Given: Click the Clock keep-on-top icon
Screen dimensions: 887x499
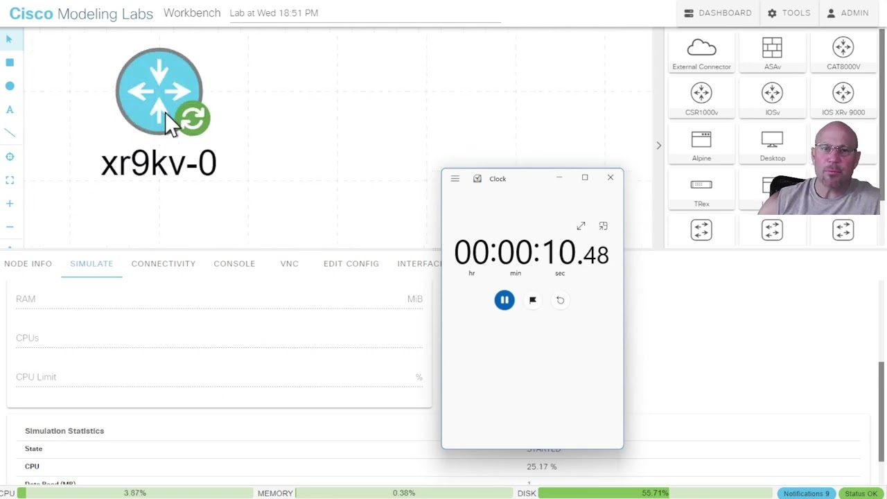Looking at the screenshot, I should click(x=603, y=226).
